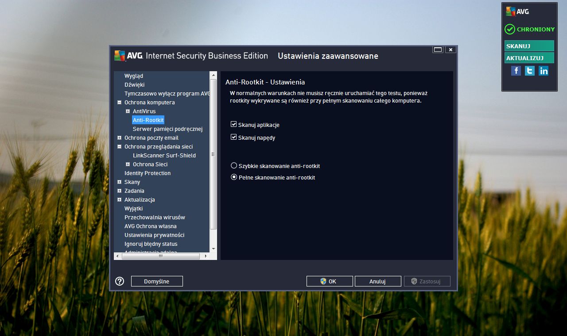The width and height of the screenshot is (567, 336).
Task: Click the CHRONIONY status text
Action: point(536,29)
